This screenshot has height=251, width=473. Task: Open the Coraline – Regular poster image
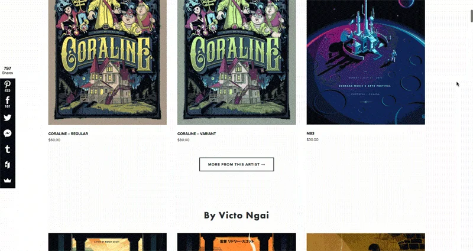[108, 62]
